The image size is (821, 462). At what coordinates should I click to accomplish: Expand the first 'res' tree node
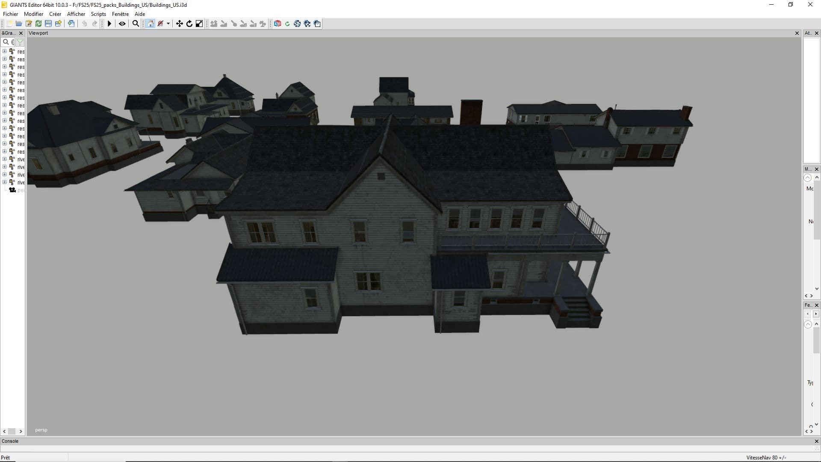pos(4,51)
